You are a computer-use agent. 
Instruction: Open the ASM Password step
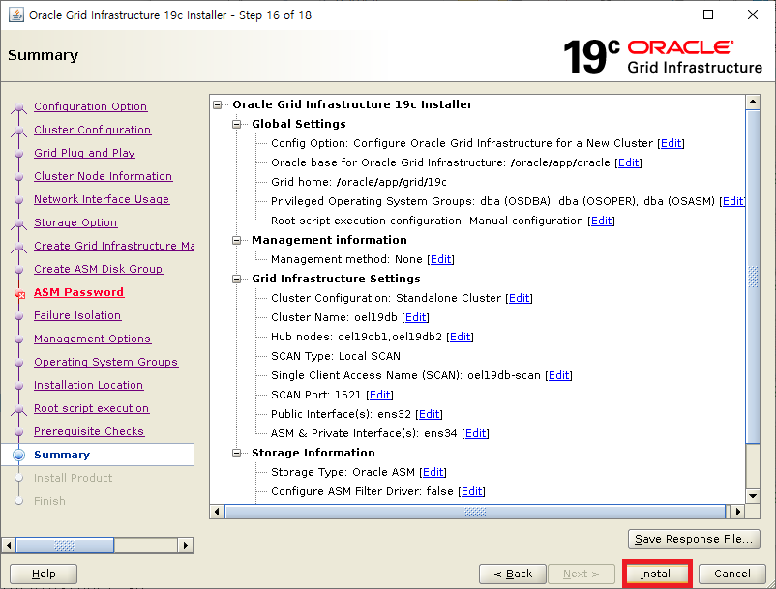click(78, 292)
